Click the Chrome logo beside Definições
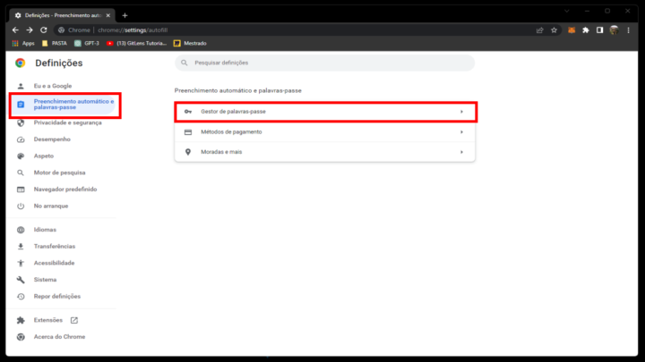The height and width of the screenshot is (362, 645). pyautogui.click(x=20, y=63)
